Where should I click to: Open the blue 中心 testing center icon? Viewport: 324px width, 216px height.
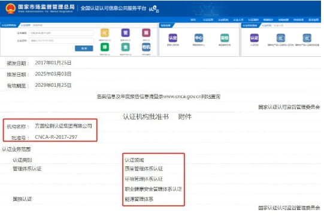coord(199,38)
